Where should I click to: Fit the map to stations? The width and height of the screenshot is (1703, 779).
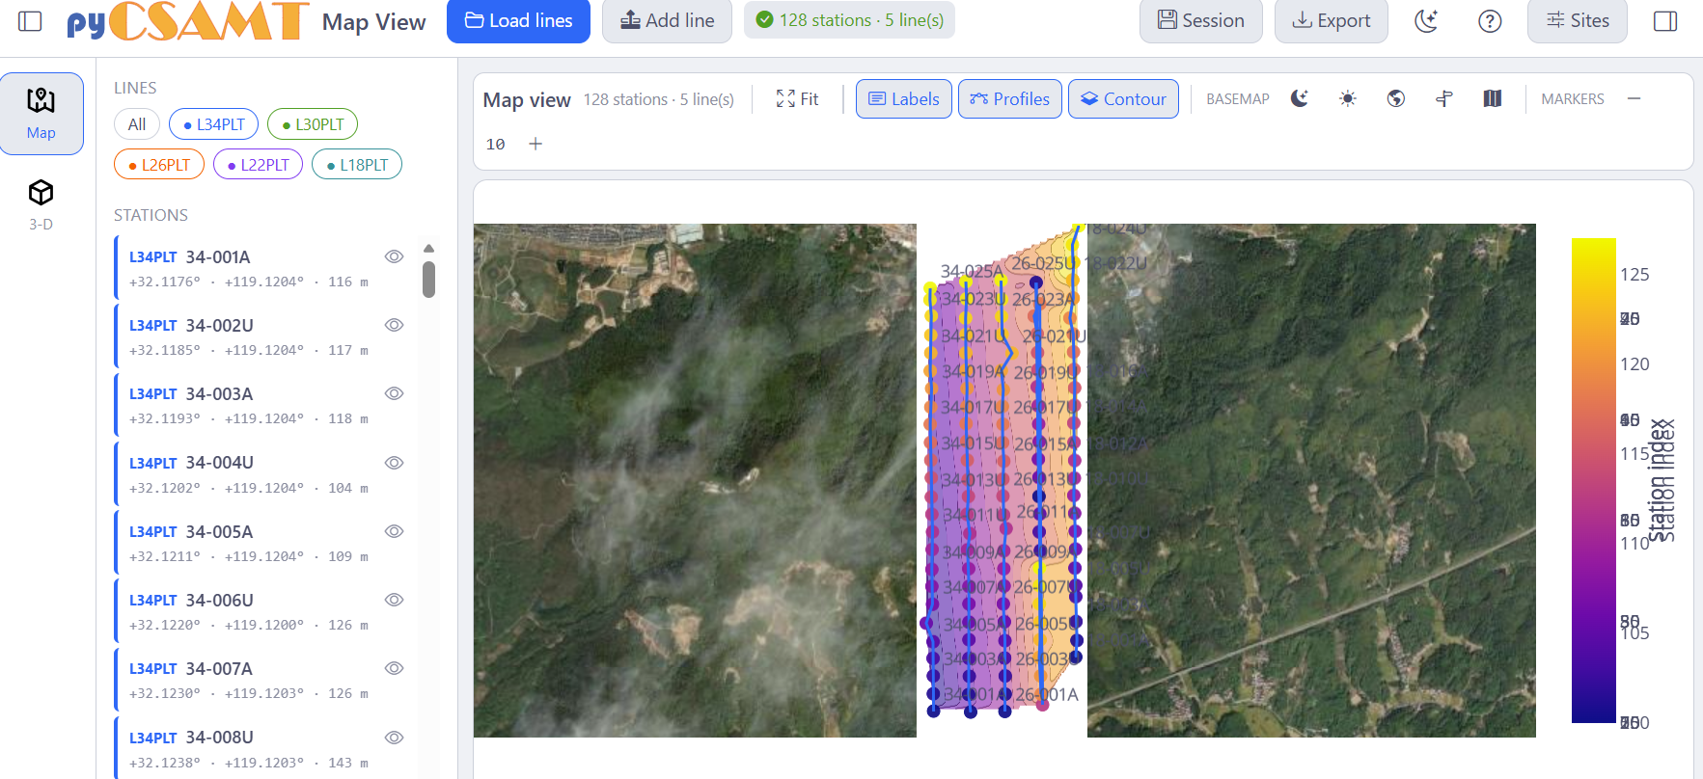798,99
